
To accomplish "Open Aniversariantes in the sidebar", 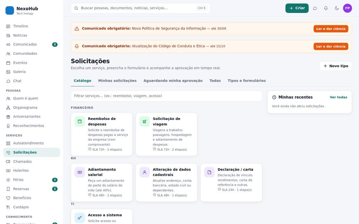I will 32,116.
